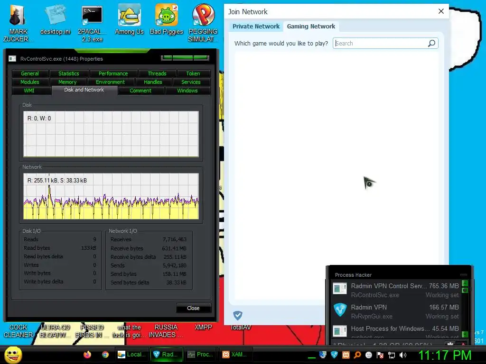Click the XAMPP taskbar button
Viewport: 486px width, 364px height.
click(236, 355)
